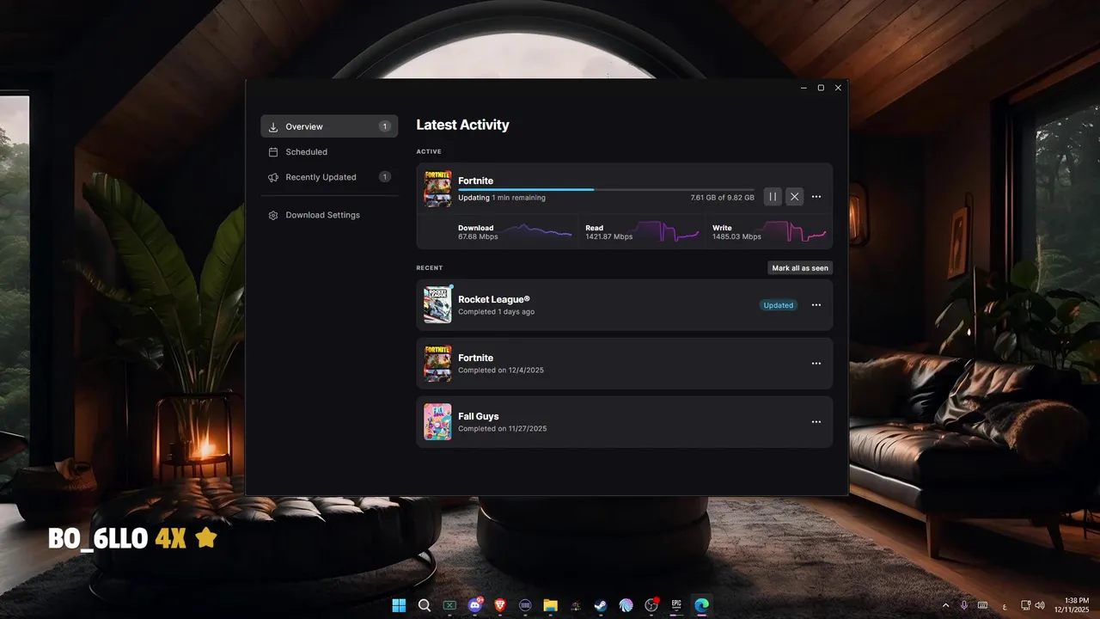The height and width of the screenshot is (619, 1100).
Task: Click the Recently Updated megaphone icon
Action: [273, 177]
